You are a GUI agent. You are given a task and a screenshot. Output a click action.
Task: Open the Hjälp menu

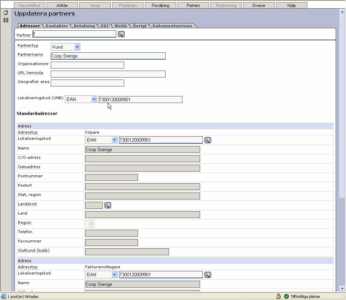pyautogui.click(x=291, y=5)
